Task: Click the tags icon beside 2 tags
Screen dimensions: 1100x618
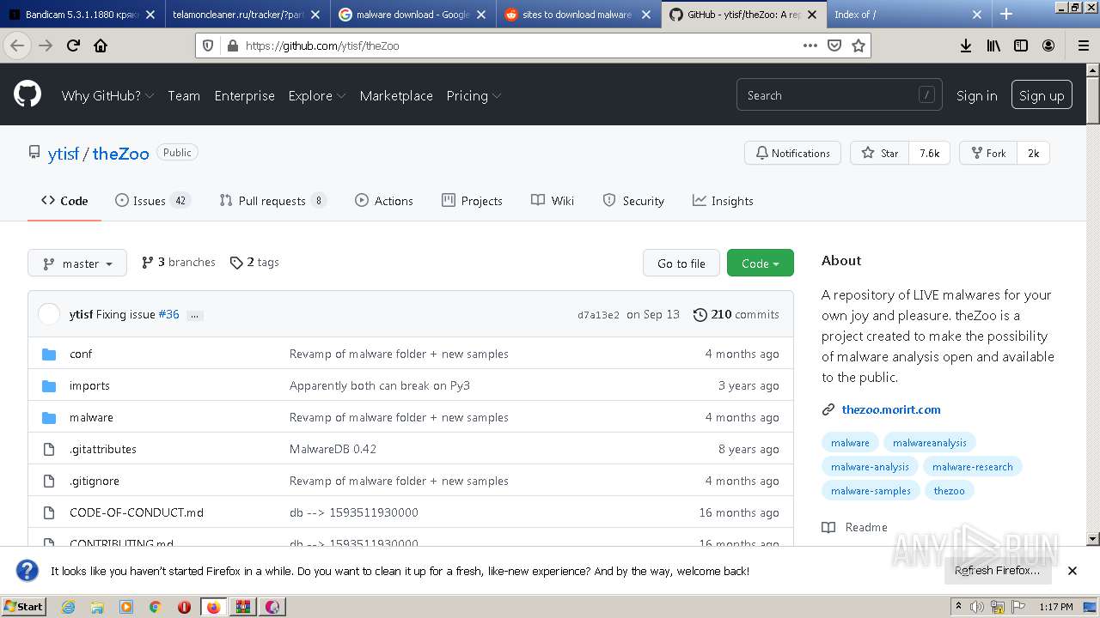Action: [x=236, y=263]
